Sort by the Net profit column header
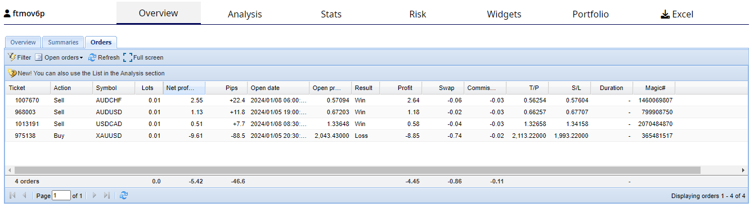This screenshot has width=754, height=211. click(184, 88)
